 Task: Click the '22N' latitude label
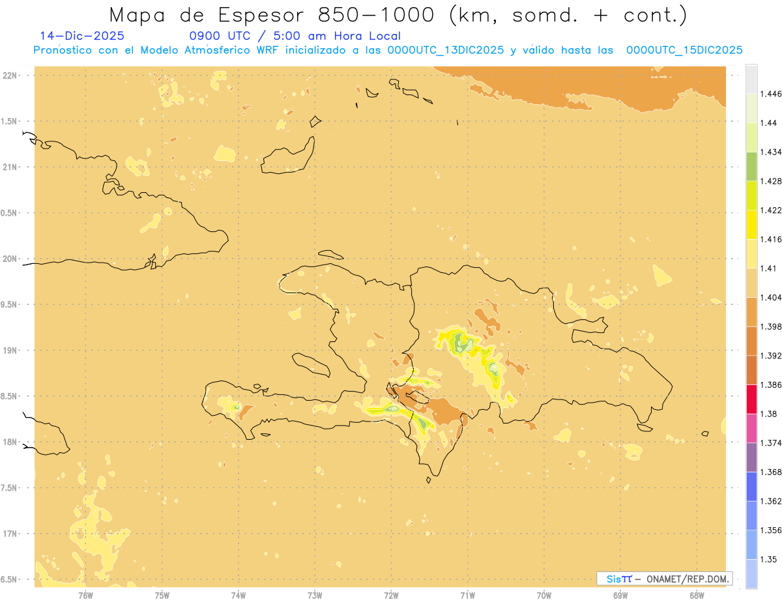(x=10, y=76)
